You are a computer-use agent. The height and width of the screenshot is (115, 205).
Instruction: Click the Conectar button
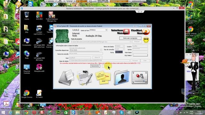[x=107, y=66]
